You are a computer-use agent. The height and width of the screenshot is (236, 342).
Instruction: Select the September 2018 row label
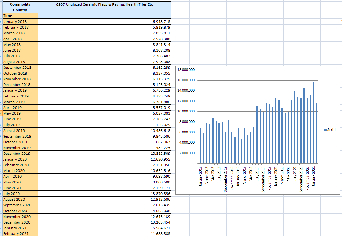click(20, 68)
